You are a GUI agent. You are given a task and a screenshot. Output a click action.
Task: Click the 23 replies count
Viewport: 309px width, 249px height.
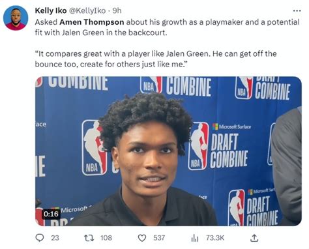(x=55, y=238)
